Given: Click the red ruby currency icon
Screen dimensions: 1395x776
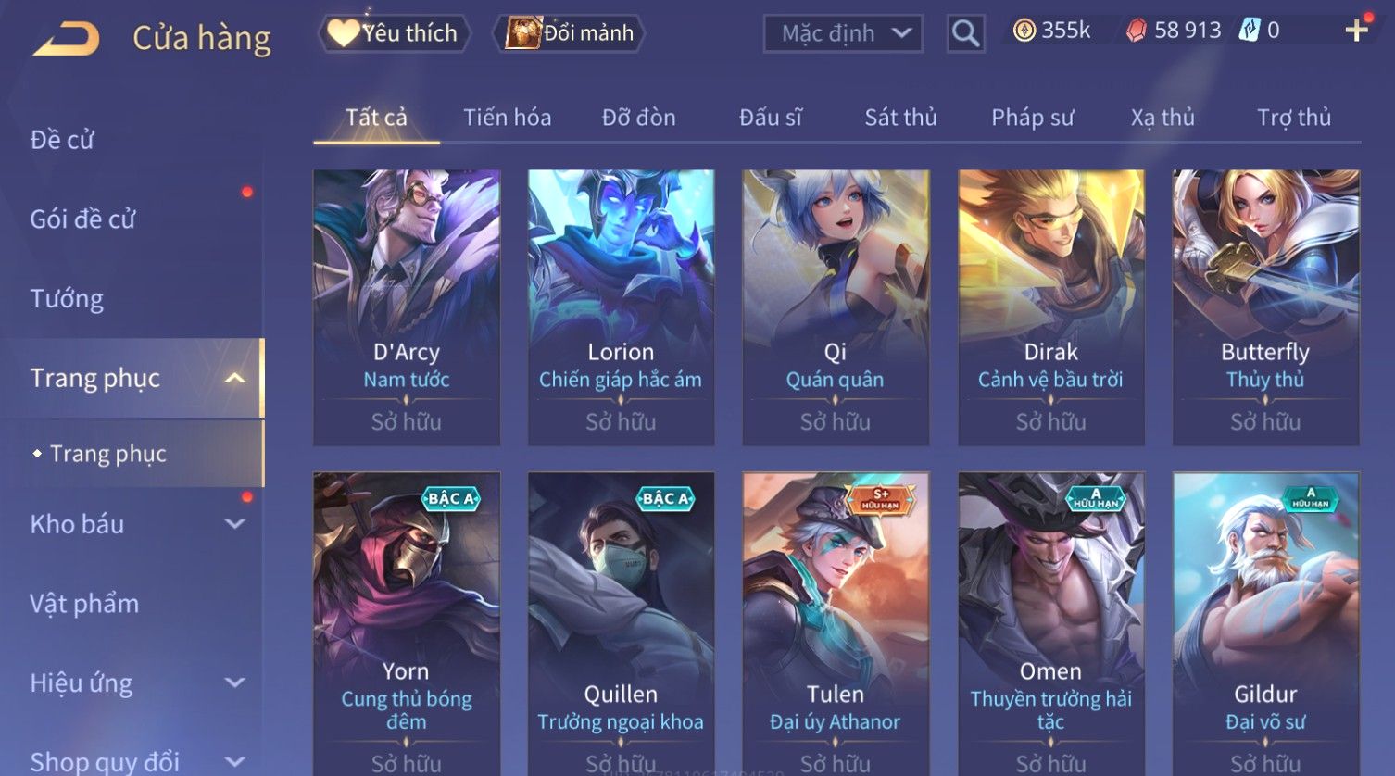Looking at the screenshot, I should (1136, 31).
